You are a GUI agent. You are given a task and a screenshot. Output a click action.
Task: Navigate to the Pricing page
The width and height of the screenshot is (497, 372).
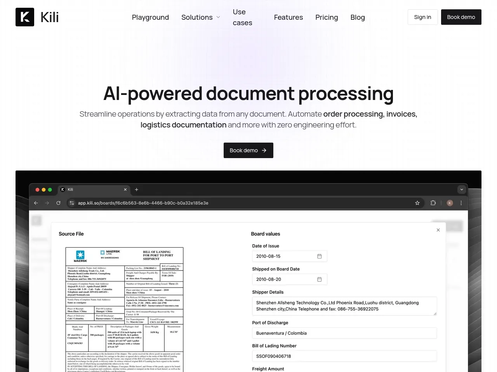tap(327, 17)
